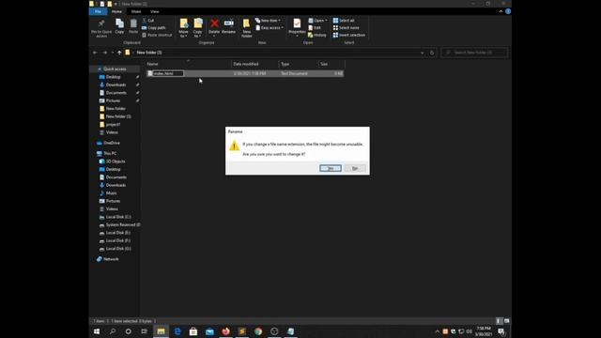601x338 pixels.
Task: Open Firefox from the taskbar
Action: tap(225, 331)
